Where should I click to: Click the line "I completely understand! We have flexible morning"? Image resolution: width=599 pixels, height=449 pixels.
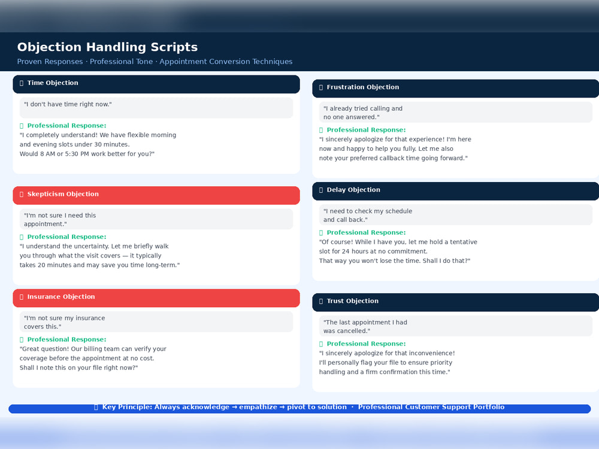pos(98,135)
